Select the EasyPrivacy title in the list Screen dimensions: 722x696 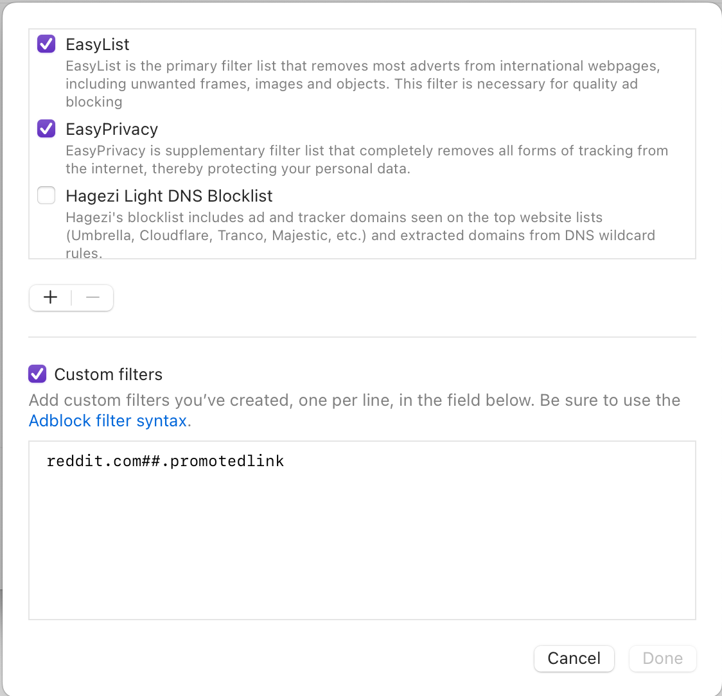tap(112, 129)
